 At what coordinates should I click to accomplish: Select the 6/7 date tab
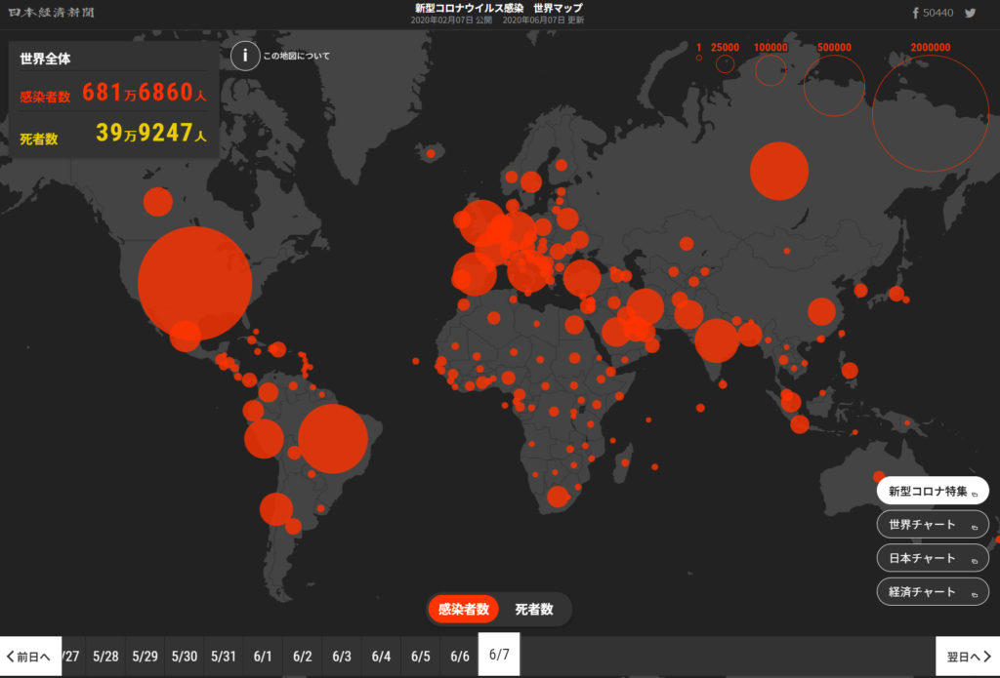(x=499, y=655)
